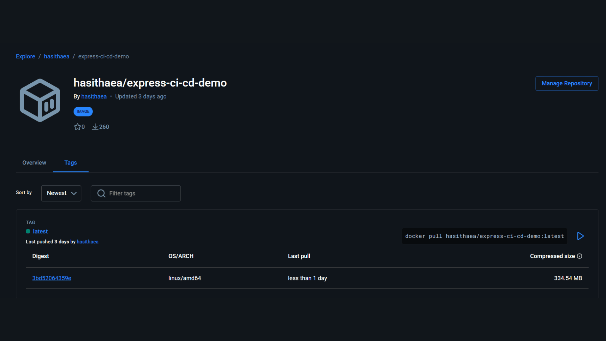Open the latest tag link
606x341 pixels.
[40, 231]
